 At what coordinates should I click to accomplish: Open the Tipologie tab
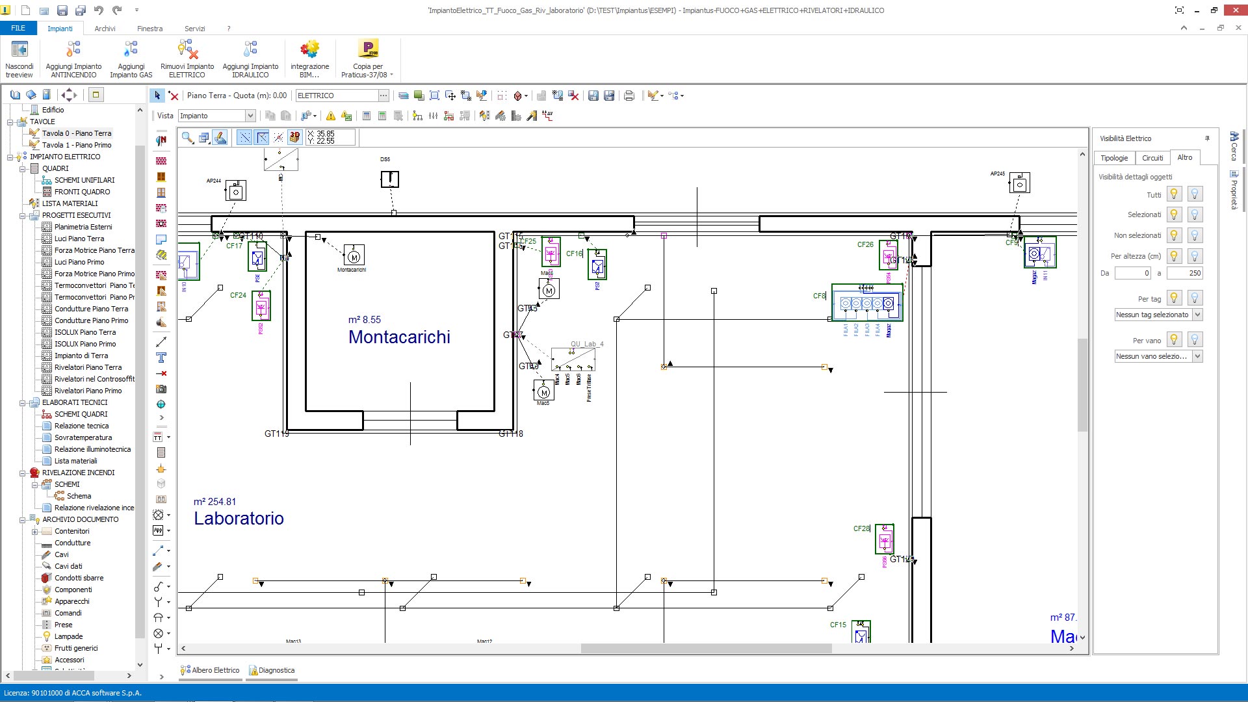[x=1114, y=158]
